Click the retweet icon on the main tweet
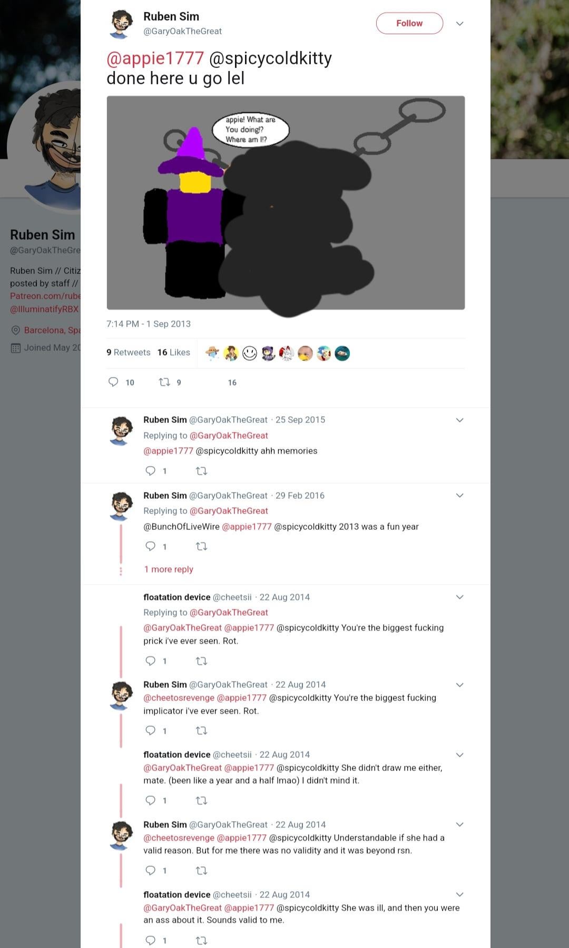 click(164, 382)
